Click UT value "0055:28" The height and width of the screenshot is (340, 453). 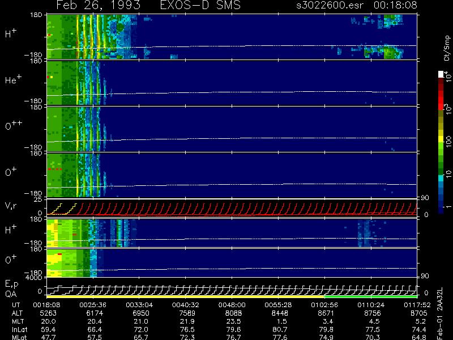coord(278,305)
